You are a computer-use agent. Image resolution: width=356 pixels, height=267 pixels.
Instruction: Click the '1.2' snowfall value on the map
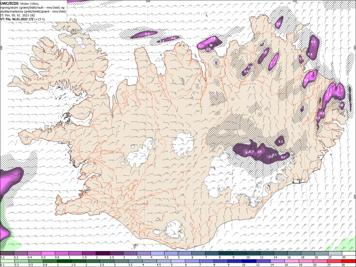click(x=330, y=90)
